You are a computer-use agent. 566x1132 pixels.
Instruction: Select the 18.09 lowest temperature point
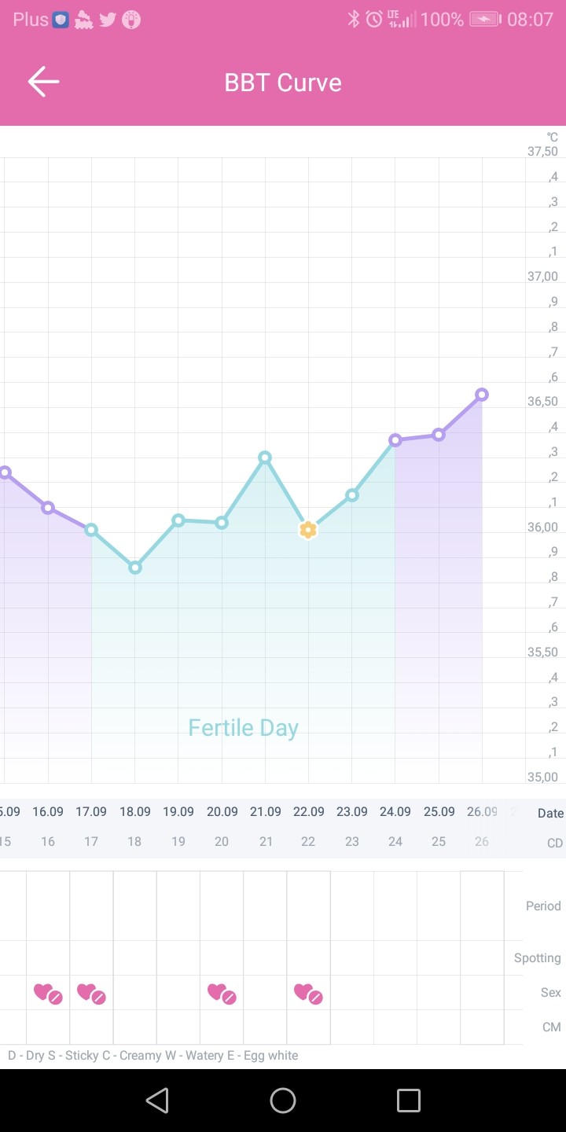[x=135, y=568]
